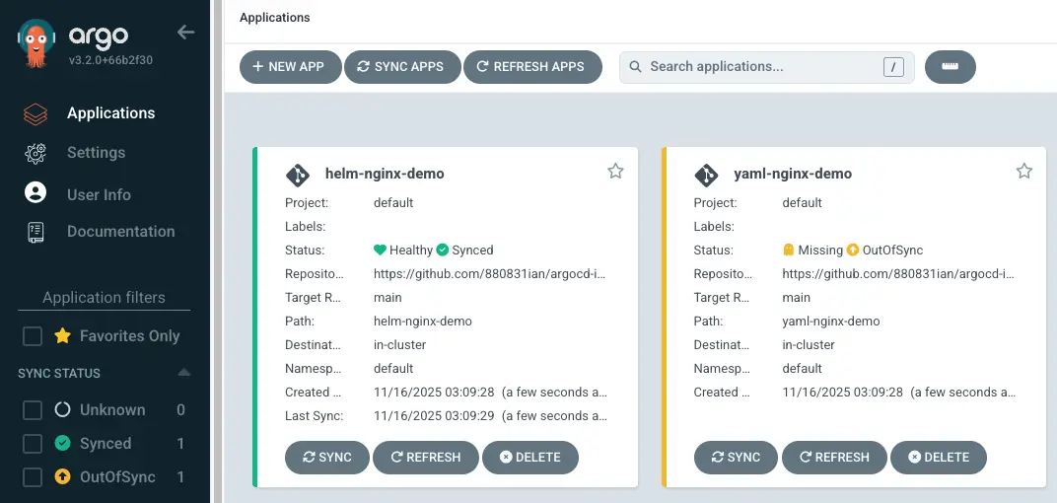The width and height of the screenshot is (1057, 503).
Task: Click the yellow Missing ghost icon
Action: point(789,251)
